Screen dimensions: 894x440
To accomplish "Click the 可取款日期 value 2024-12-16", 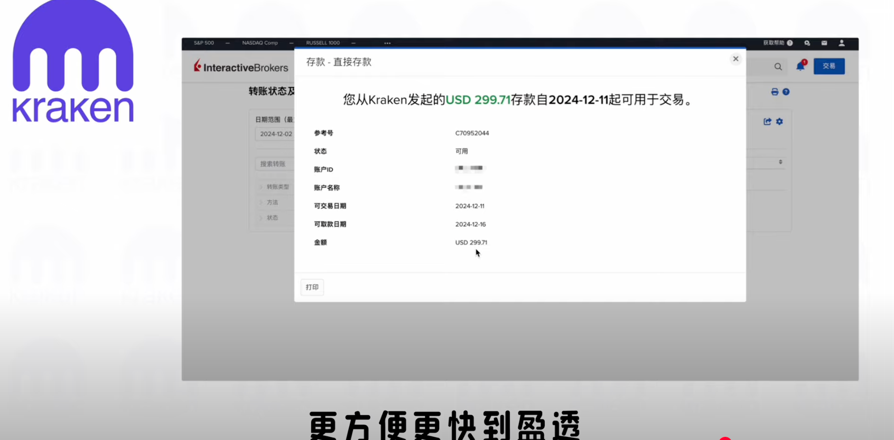I will (470, 224).
